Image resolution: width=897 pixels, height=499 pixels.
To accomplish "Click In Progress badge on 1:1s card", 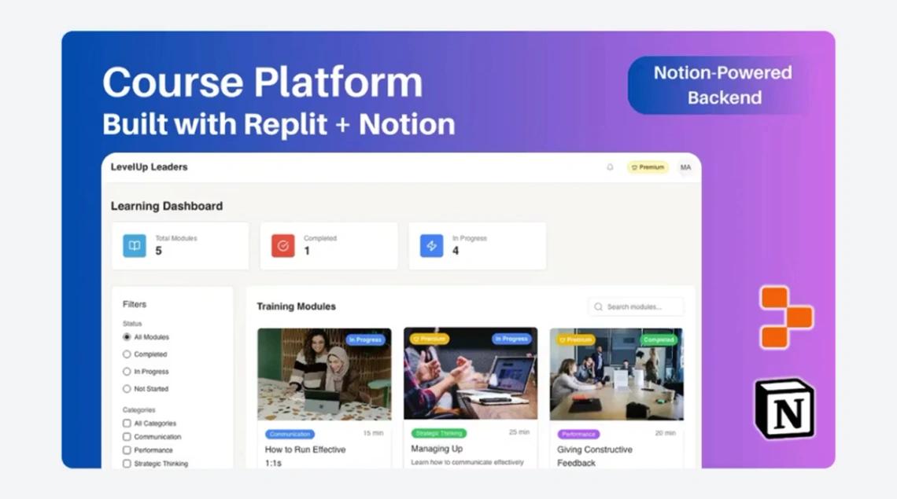I will [366, 339].
